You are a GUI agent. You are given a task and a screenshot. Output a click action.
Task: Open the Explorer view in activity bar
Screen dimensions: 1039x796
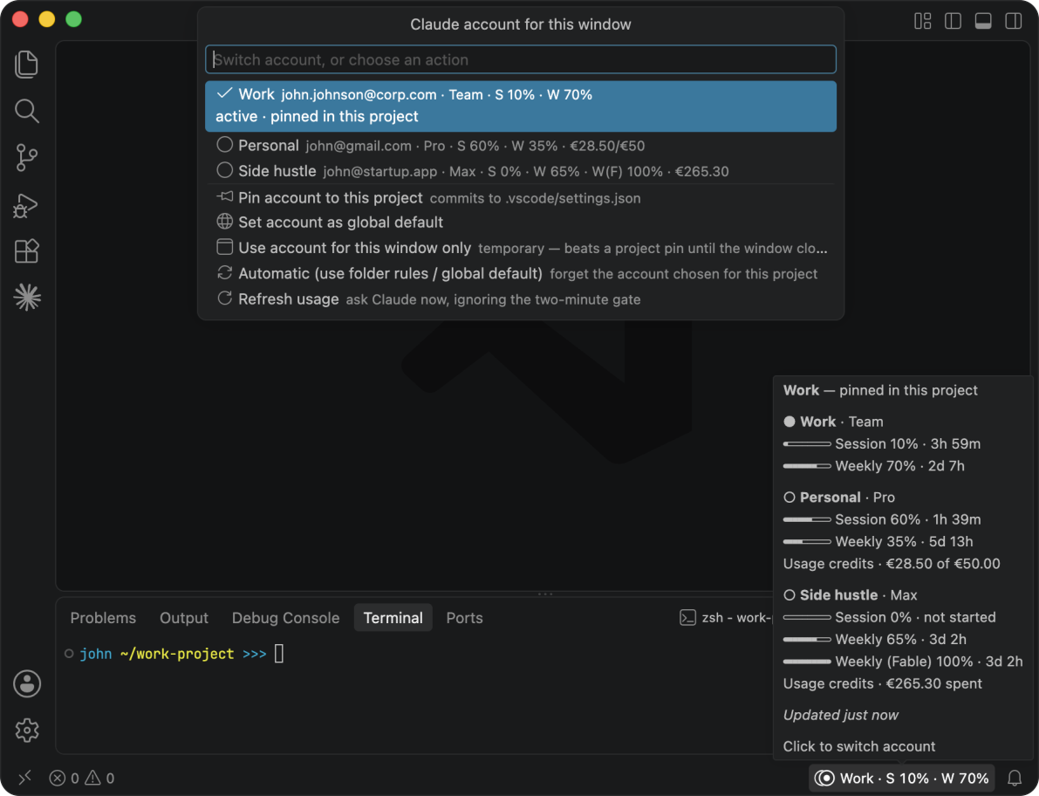[x=26, y=65]
